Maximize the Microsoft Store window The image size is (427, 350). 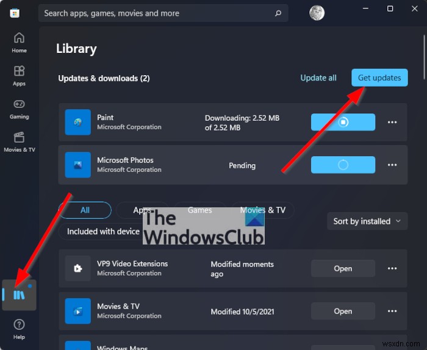coord(390,9)
